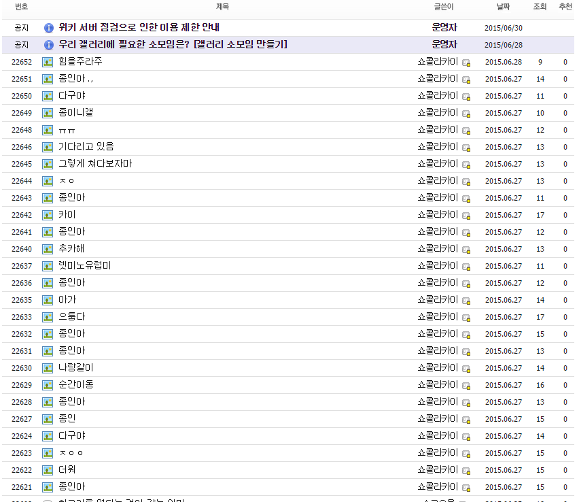Image resolution: width=579 pixels, height=502 pixels.
Task: Click the info icon beside 우리 갤러리에 필요한 소모임은 notice
Action: pyautogui.click(x=49, y=45)
